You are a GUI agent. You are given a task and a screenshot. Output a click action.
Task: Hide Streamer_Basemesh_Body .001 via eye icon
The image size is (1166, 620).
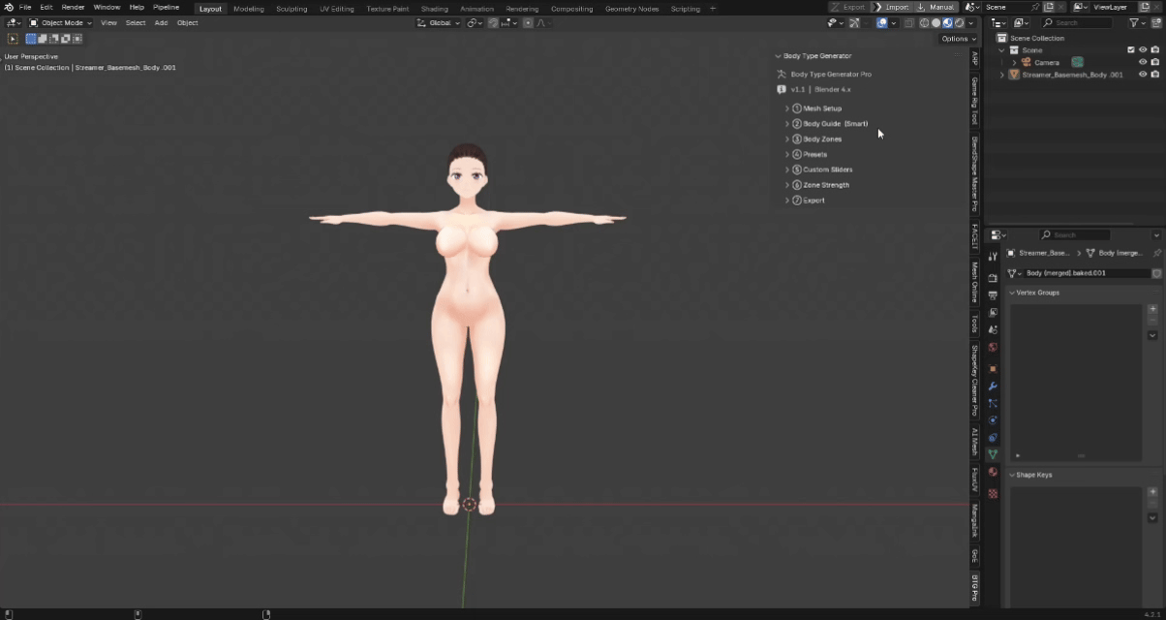tap(1143, 74)
